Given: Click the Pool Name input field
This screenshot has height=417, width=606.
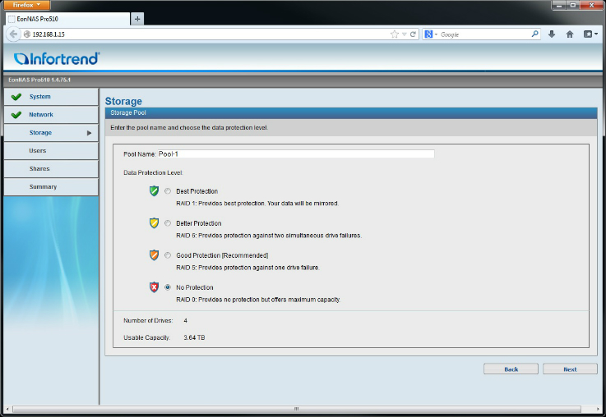Looking at the screenshot, I should coord(296,154).
